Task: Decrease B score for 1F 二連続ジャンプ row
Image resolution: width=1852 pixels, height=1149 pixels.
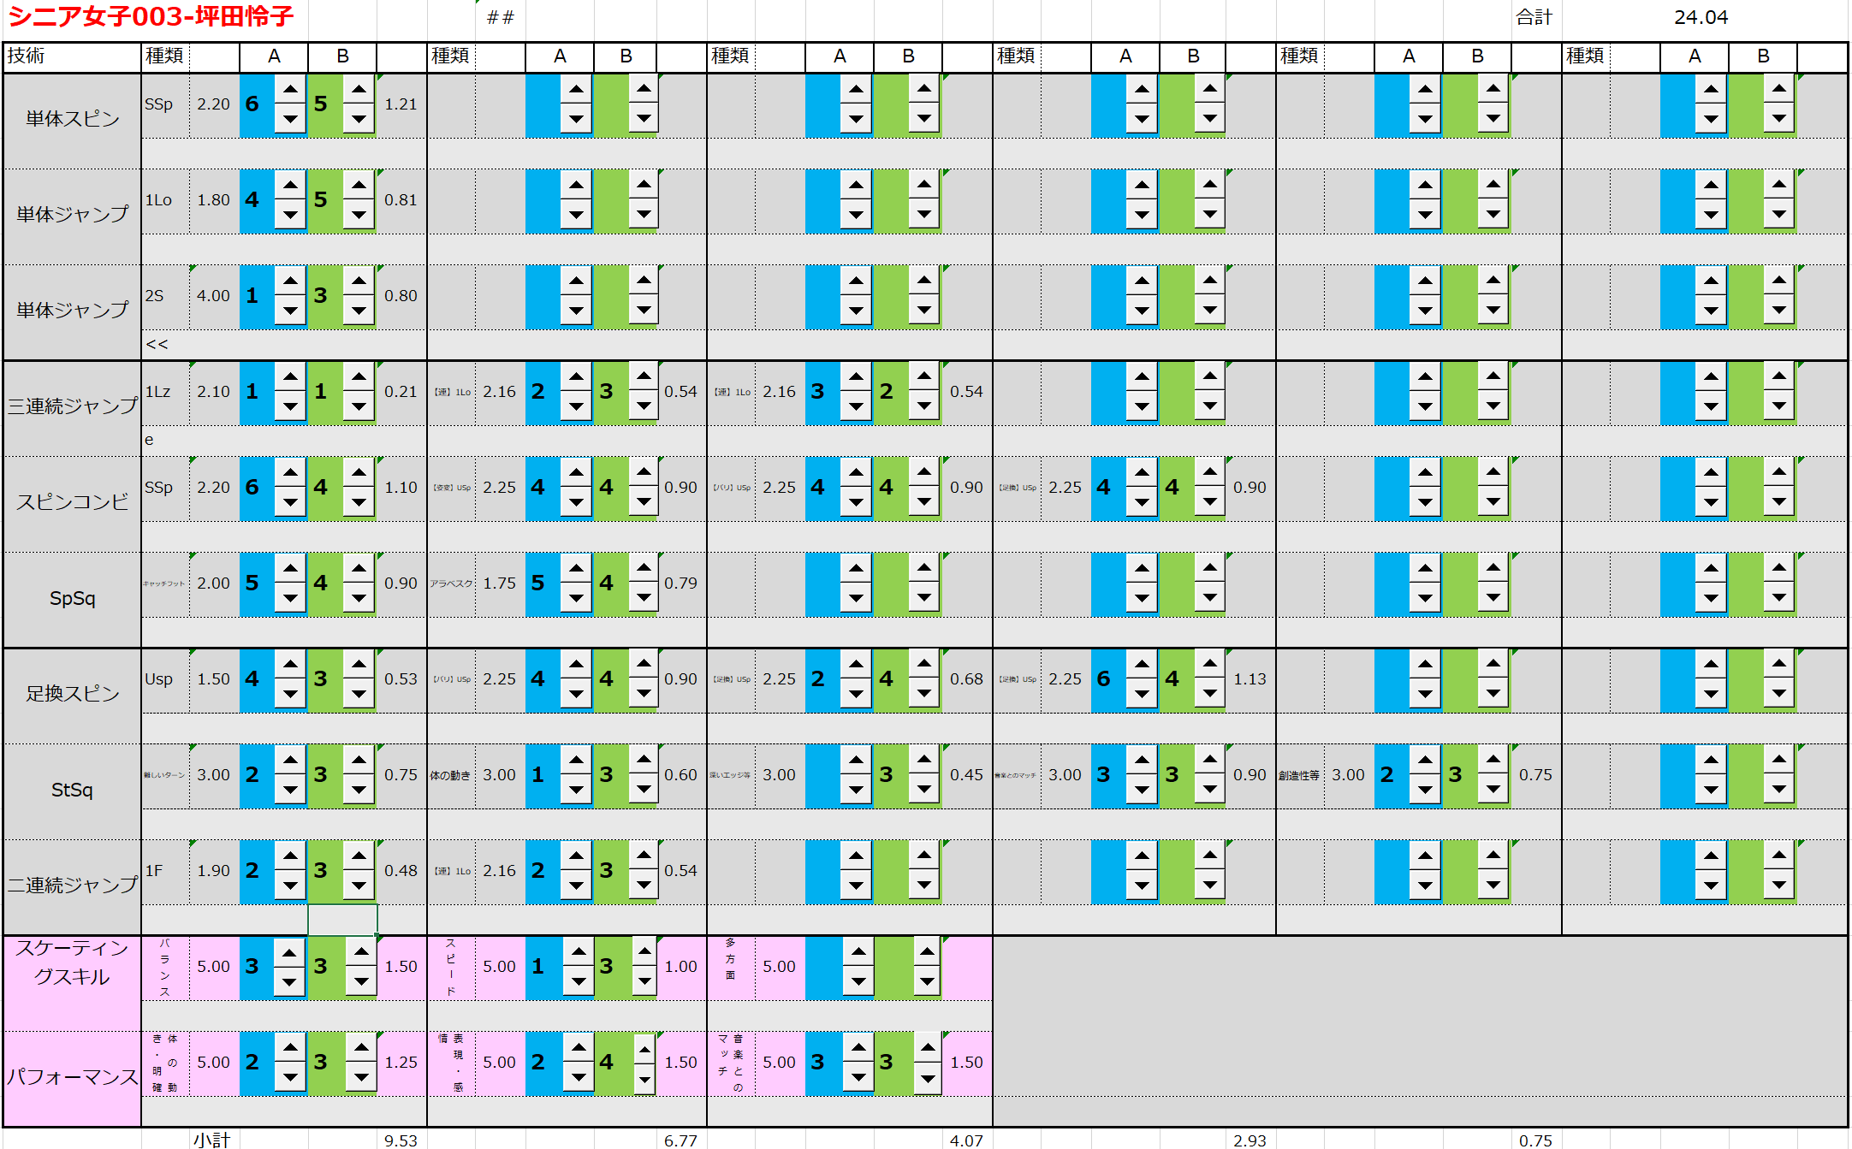Action: (359, 885)
